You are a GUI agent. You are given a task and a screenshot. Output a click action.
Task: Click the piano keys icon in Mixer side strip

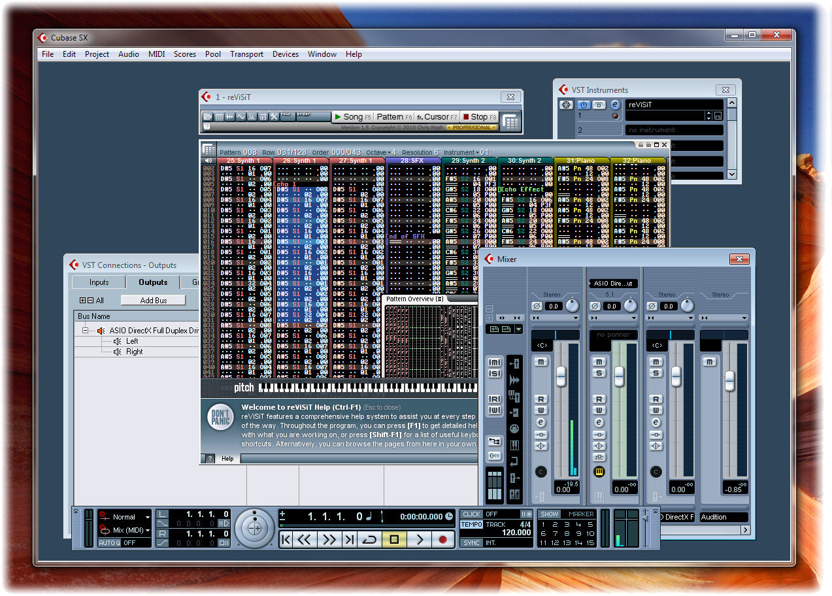click(x=514, y=445)
